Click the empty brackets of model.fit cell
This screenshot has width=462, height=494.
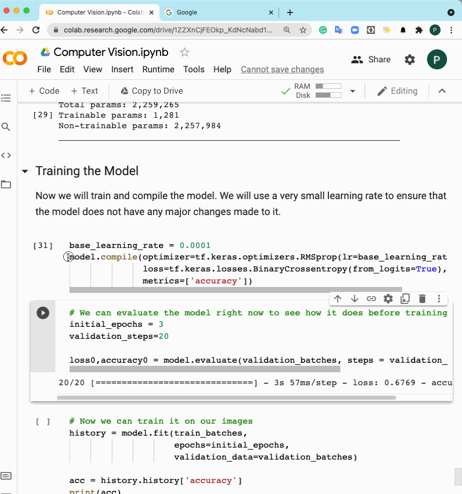[43, 422]
